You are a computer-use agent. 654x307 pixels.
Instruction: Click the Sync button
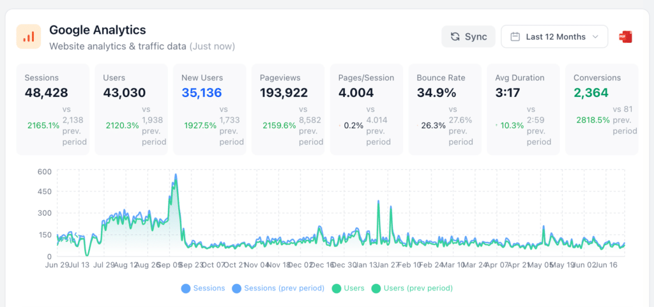click(468, 36)
